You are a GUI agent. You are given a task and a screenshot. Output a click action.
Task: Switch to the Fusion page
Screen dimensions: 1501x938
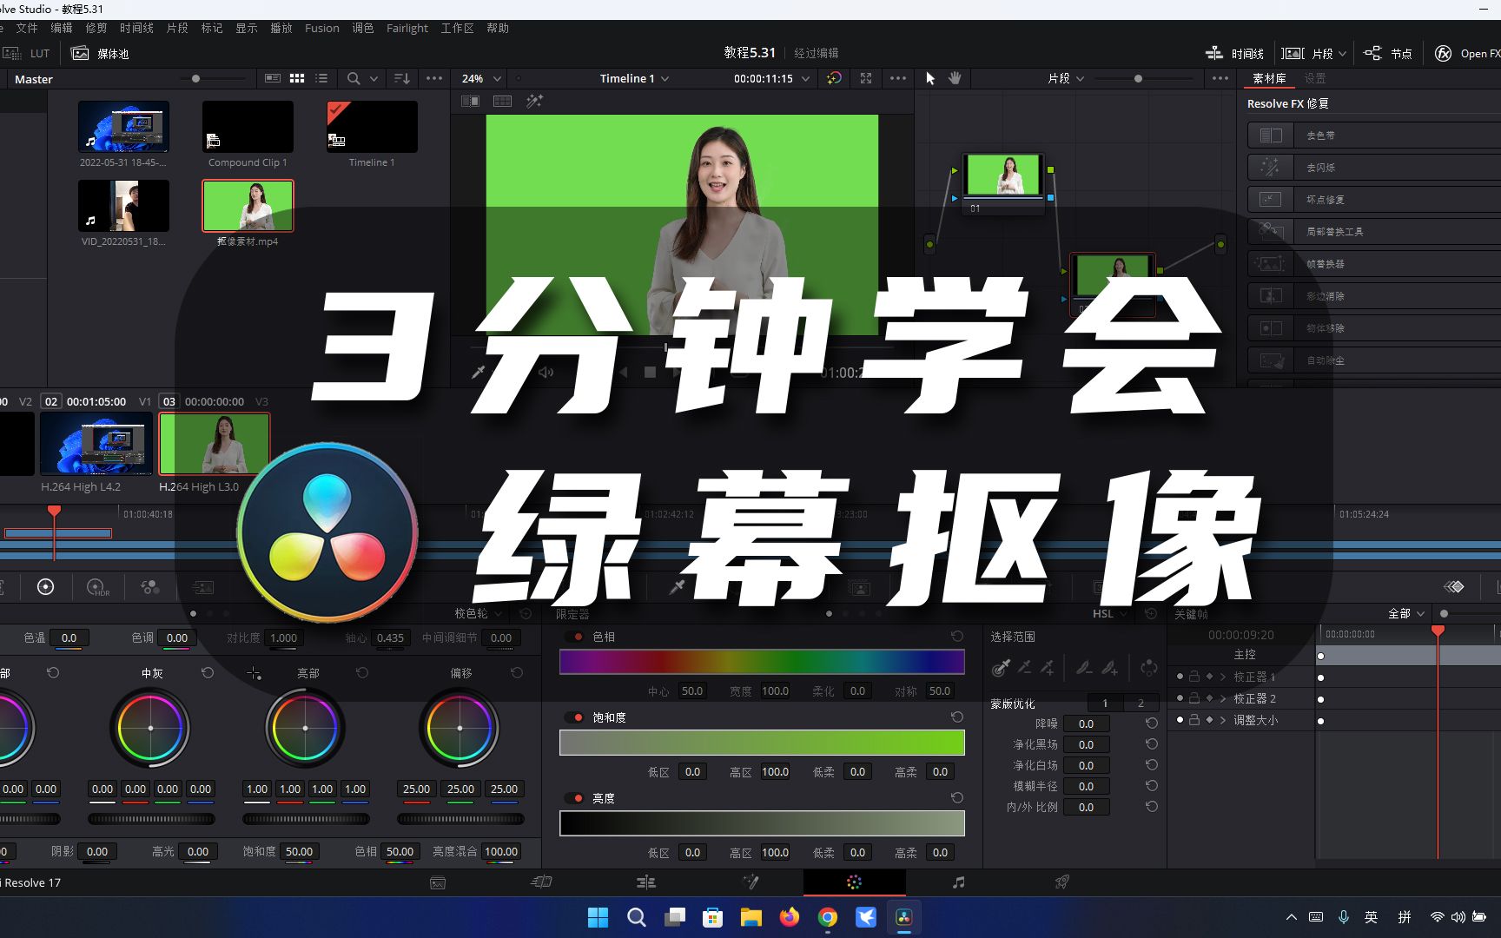pyautogui.click(x=750, y=882)
